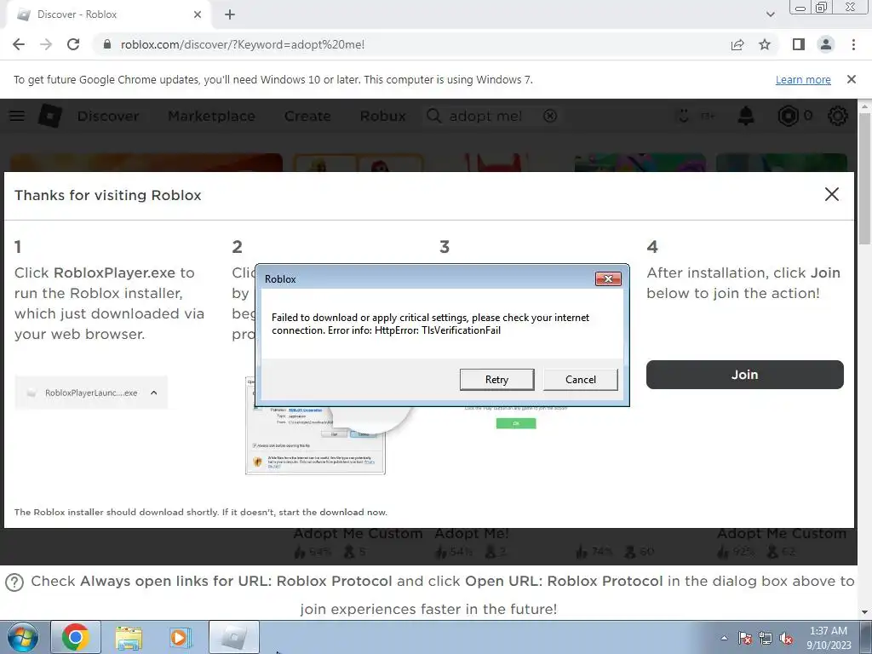Expand RobloxPlayerLauncher download options chevron
Image resolution: width=872 pixels, height=654 pixels.
click(153, 393)
